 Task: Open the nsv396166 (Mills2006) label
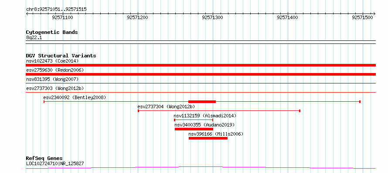point(216,134)
